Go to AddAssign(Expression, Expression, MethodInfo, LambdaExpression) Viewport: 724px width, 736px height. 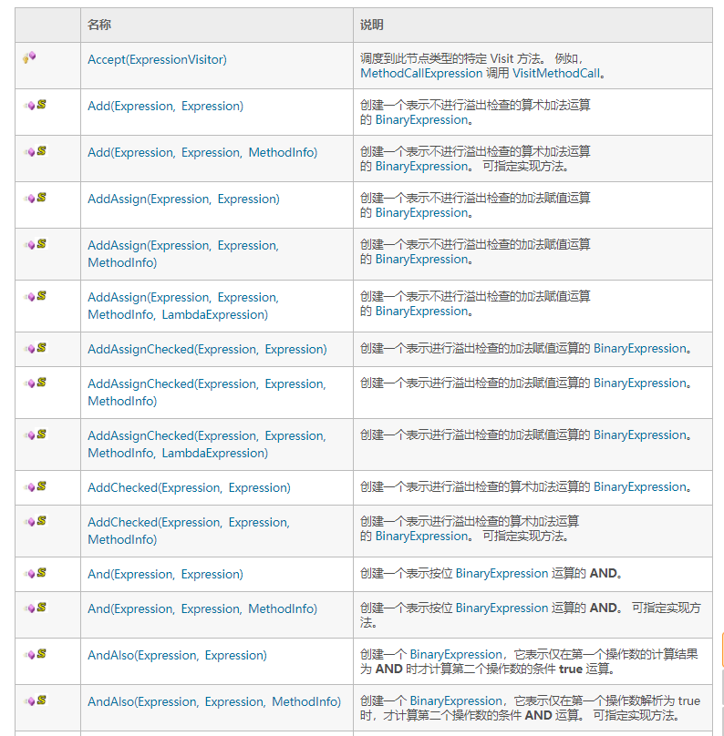(x=178, y=306)
